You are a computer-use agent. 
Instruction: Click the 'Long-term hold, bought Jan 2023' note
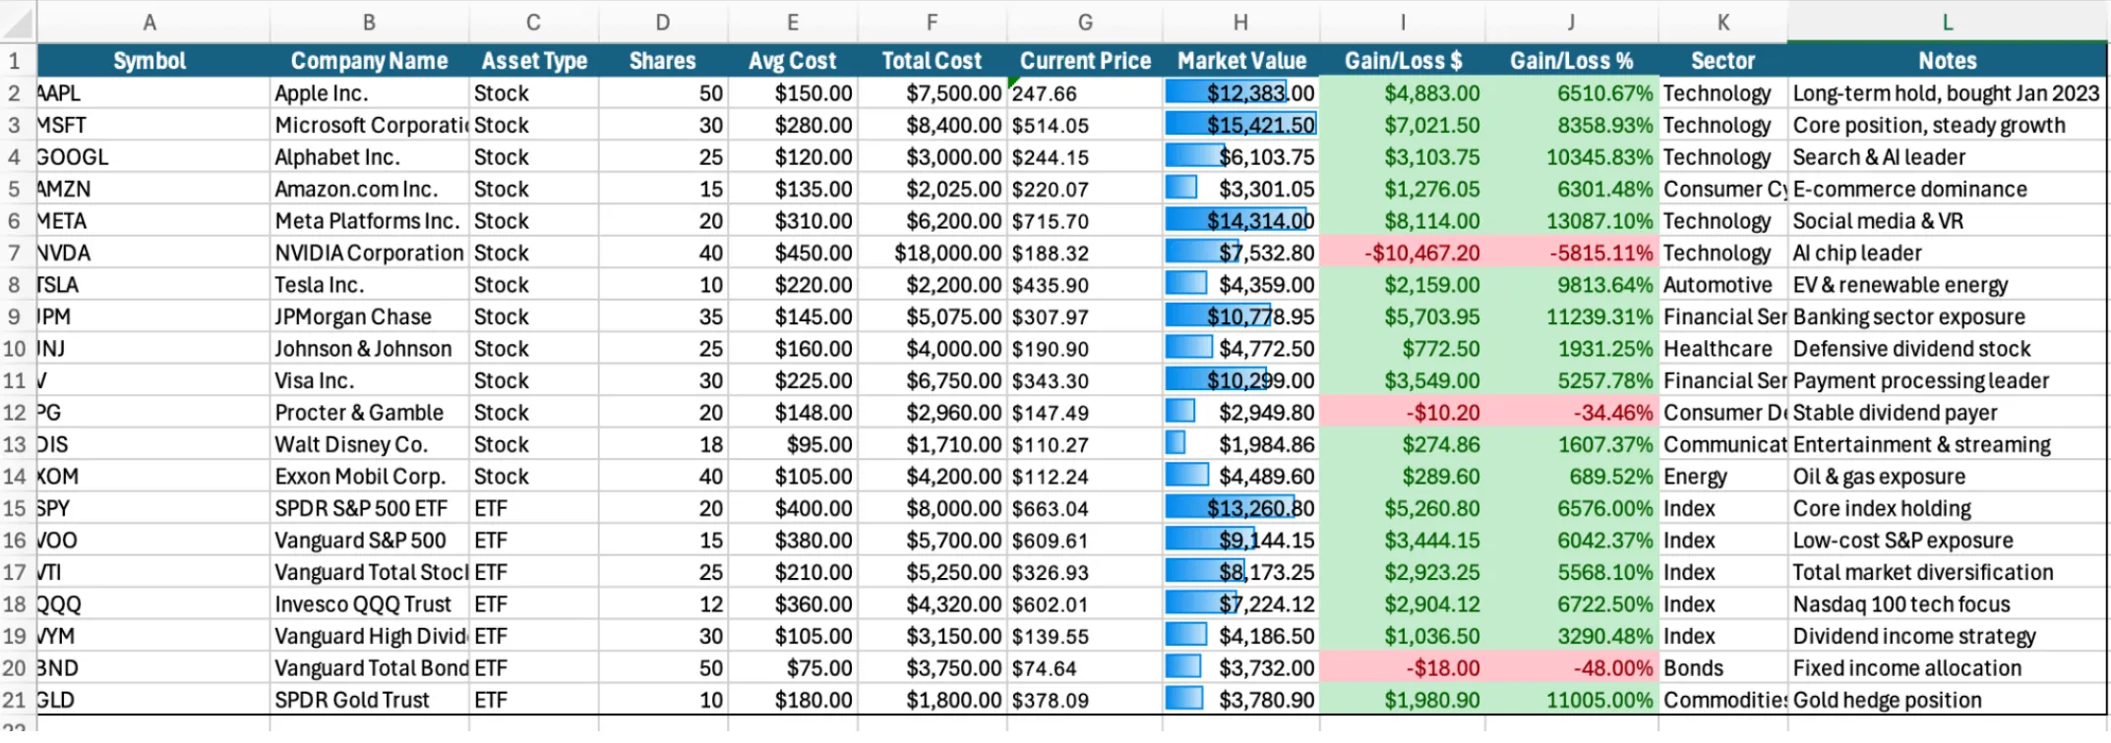coord(1947,93)
